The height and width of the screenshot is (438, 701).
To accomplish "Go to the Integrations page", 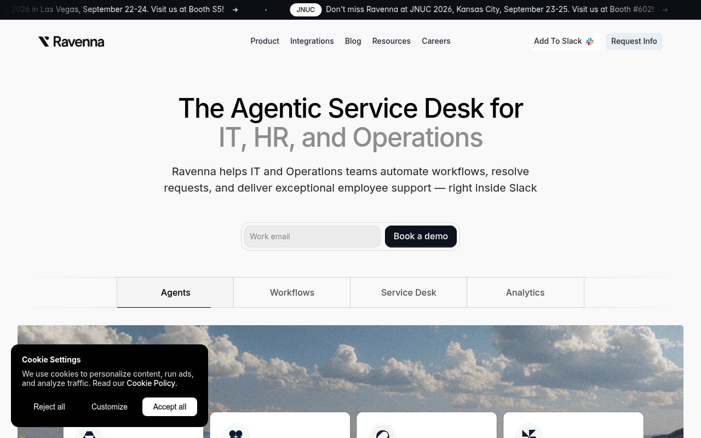I will tap(312, 41).
